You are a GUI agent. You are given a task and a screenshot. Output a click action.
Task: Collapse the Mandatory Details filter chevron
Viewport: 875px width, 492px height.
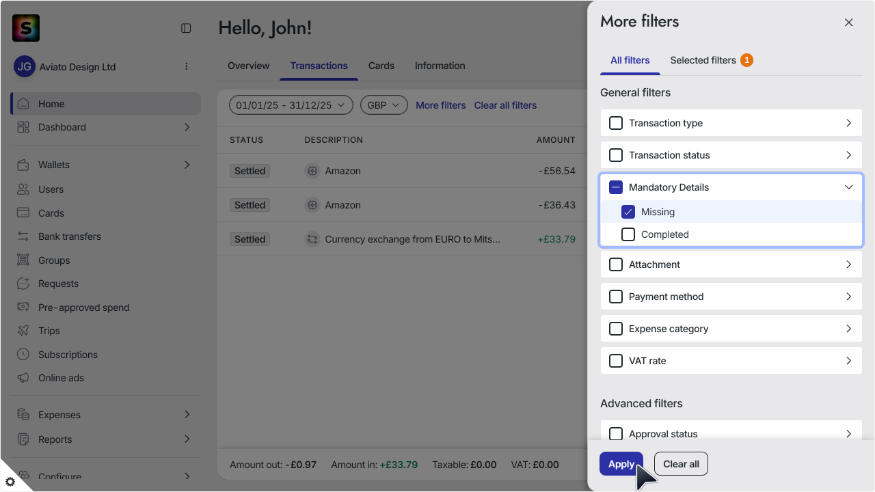(848, 187)
